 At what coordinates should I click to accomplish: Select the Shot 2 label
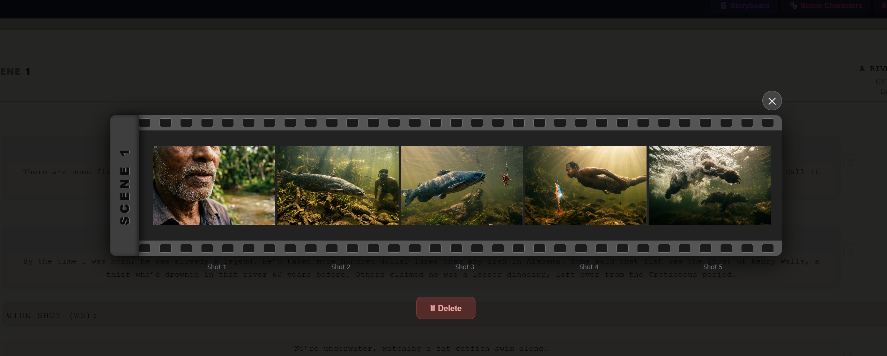(340, 267)
